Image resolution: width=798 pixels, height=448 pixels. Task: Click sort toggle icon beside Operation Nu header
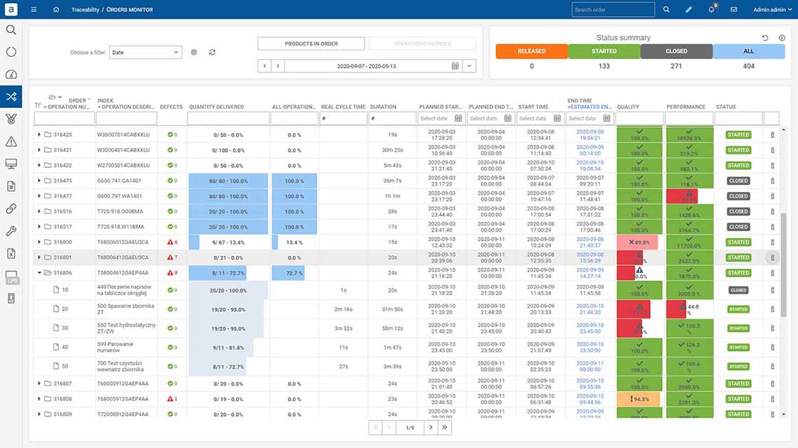[38, 106]
